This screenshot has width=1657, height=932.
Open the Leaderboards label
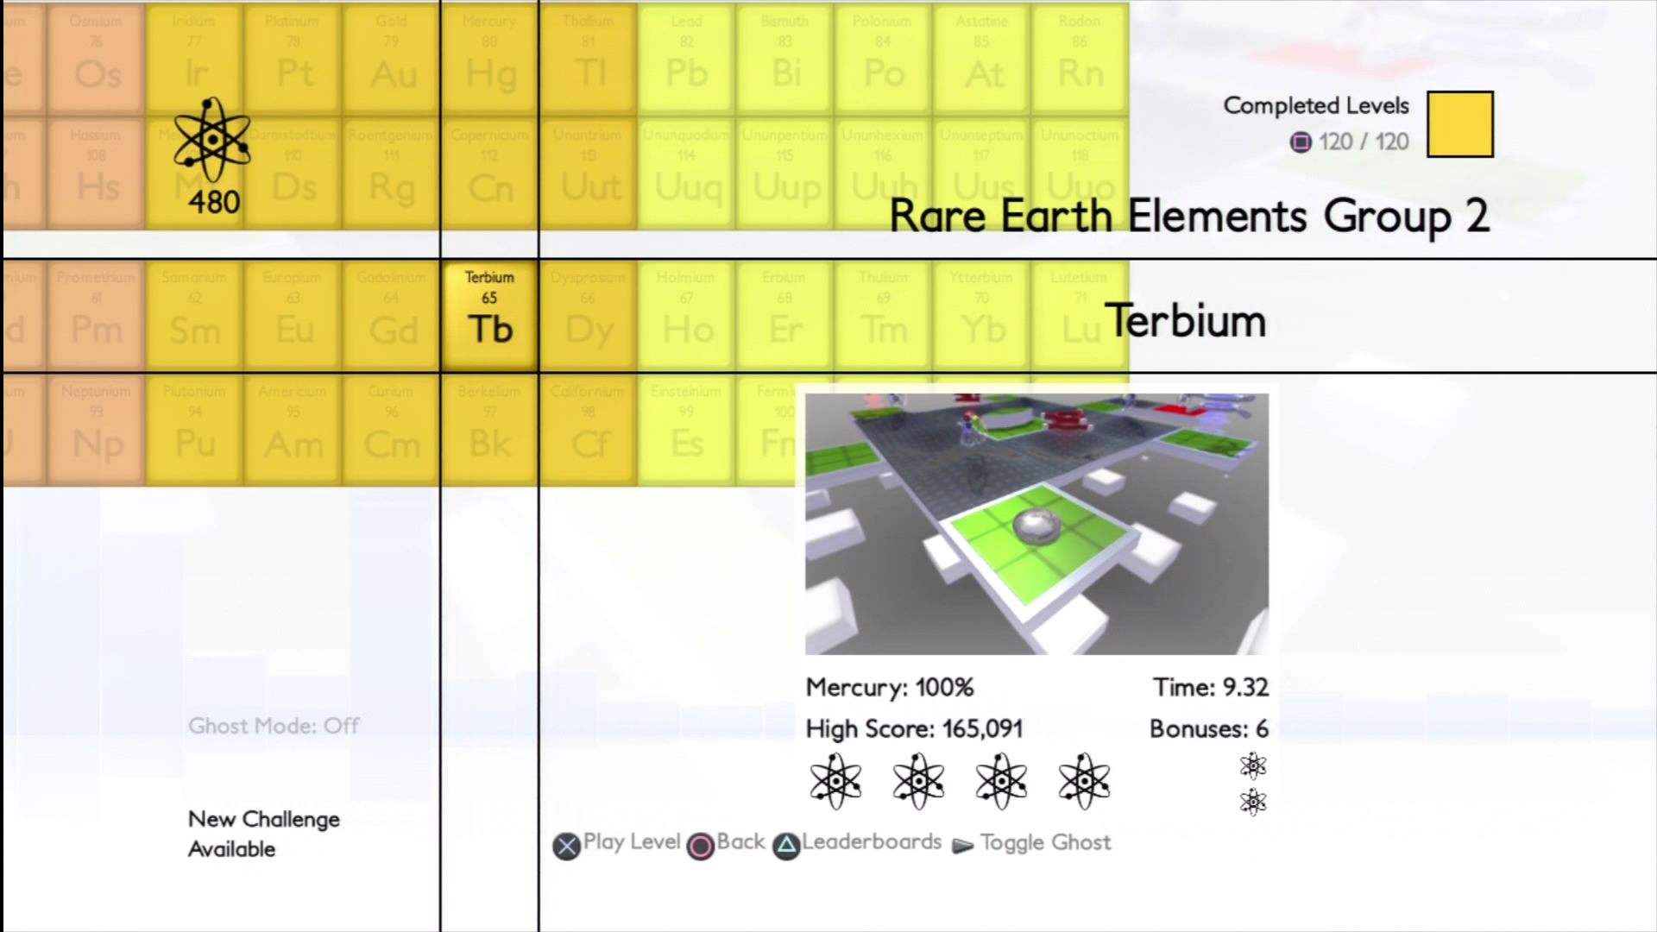(x=871, y=841)
